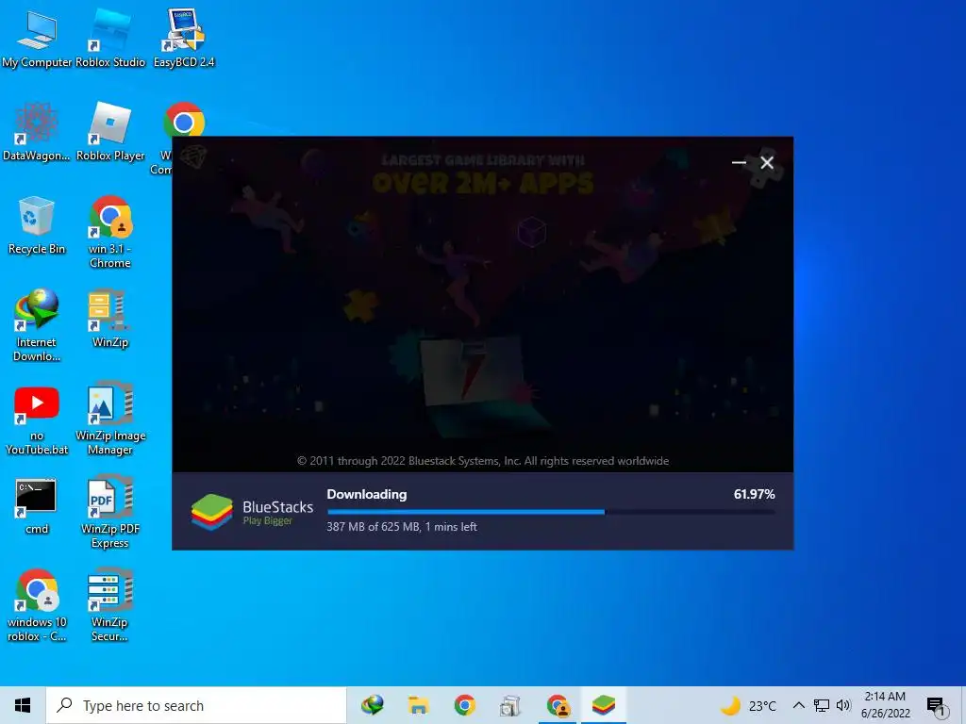Open File Explorer from taskbar
This screenshot has width=966, height=724.
tap(418, 705)
